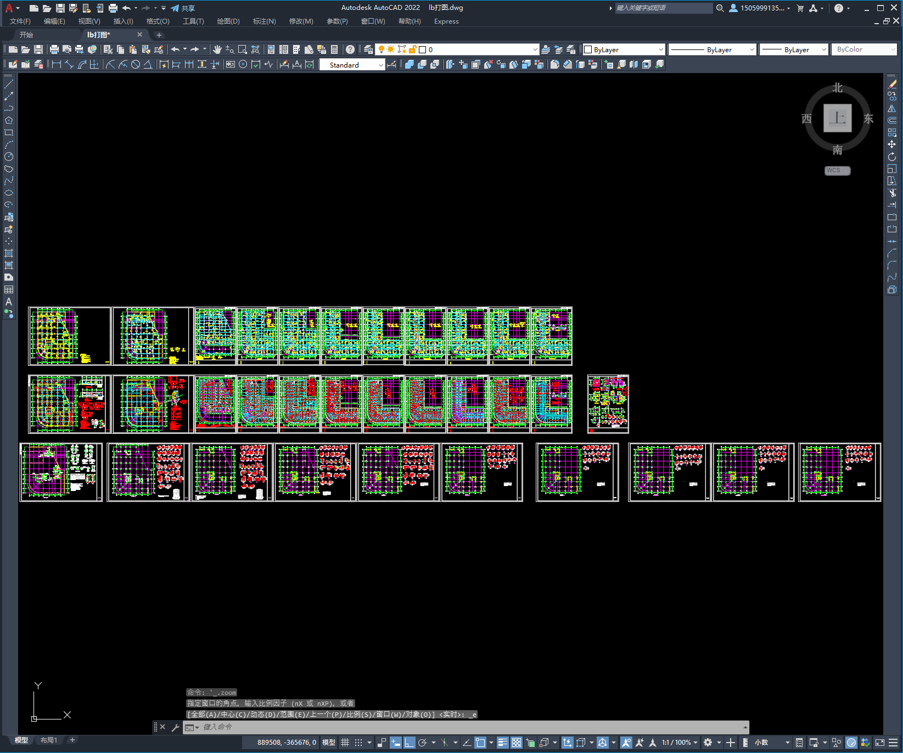Toggle dynamic input in status bar
This screenshot has width=903, height=753.
[x=396, y=743]
